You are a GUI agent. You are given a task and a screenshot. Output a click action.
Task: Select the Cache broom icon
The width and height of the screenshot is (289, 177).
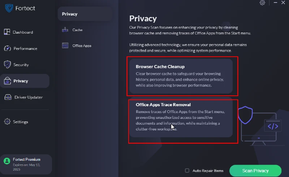pos(65,30)
